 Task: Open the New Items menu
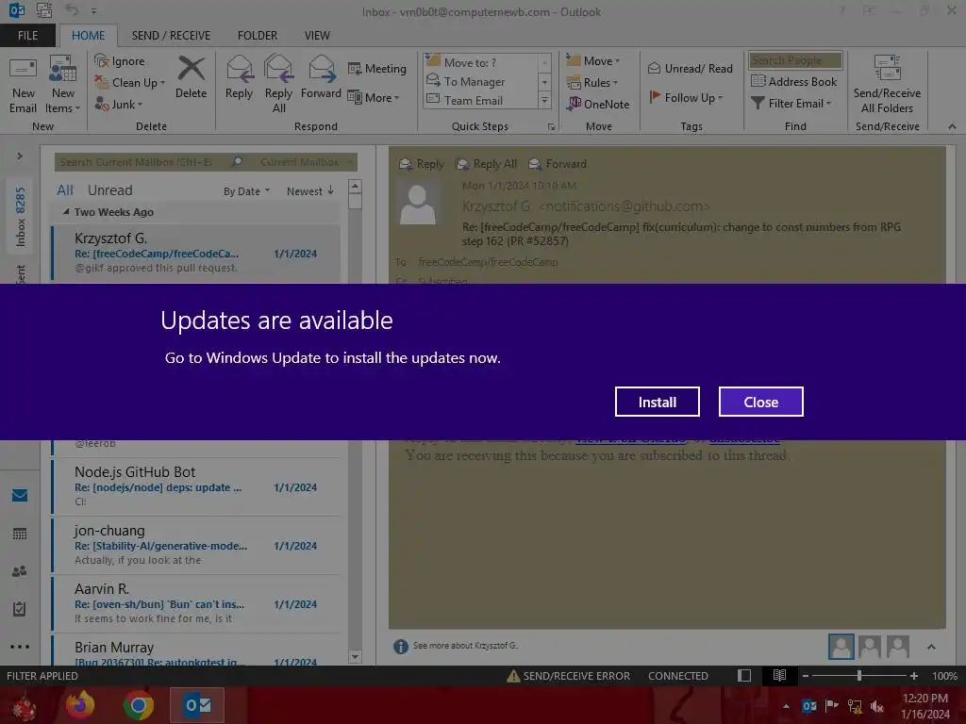click(63, 86)
